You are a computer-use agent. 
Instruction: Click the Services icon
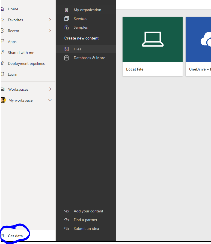coord(67,19)
